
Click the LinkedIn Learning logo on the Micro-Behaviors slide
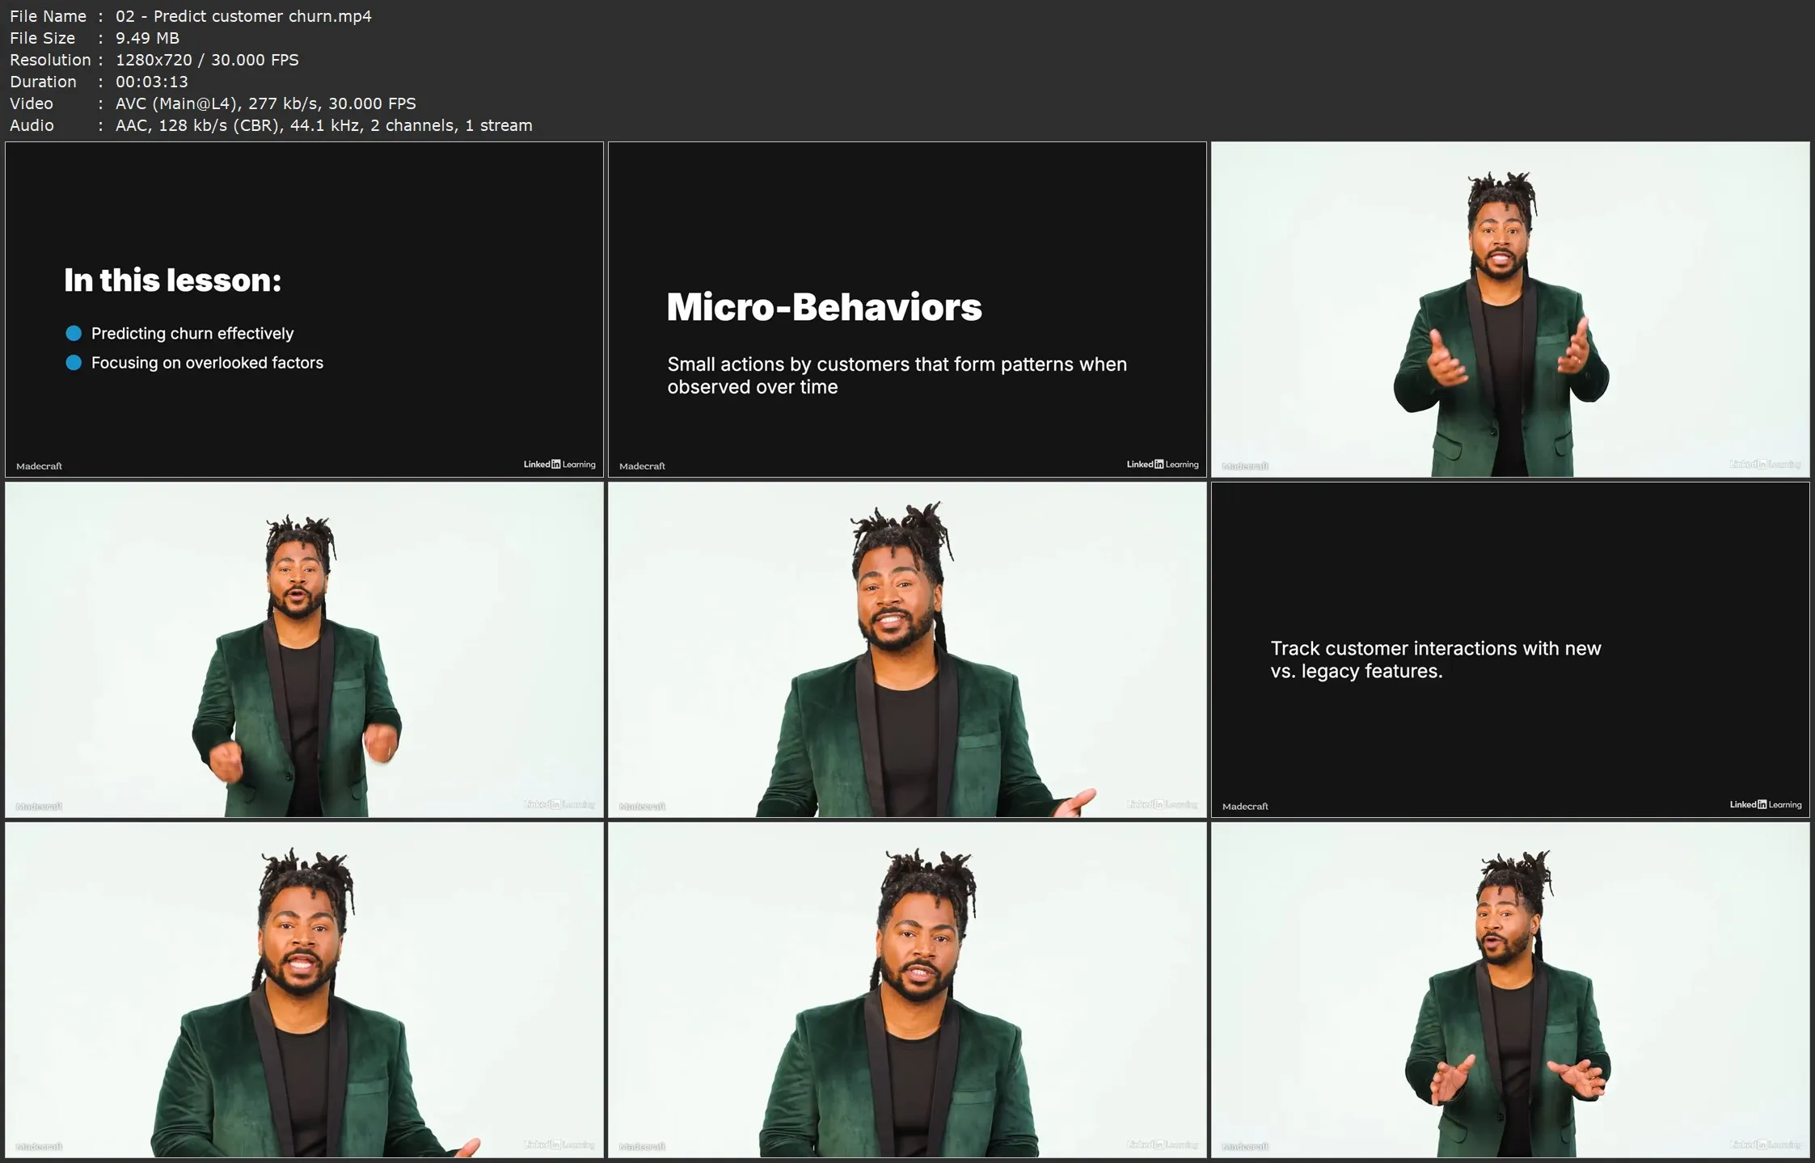[x=1163, y=465]
